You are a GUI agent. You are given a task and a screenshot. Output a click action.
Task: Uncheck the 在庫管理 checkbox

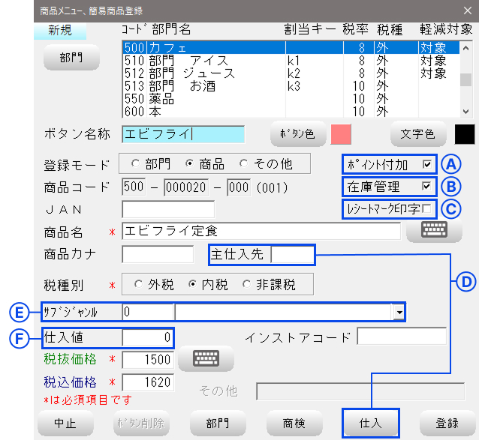coord(427,186)
